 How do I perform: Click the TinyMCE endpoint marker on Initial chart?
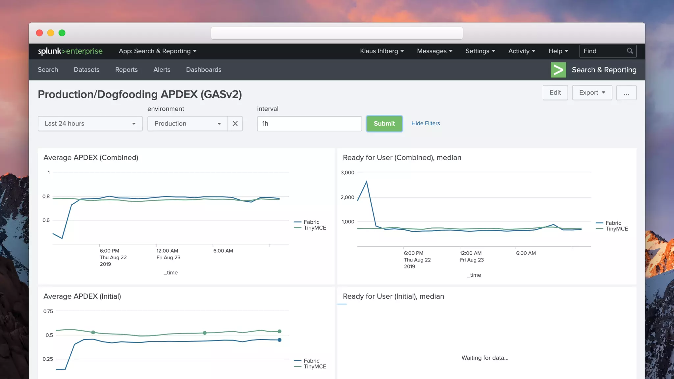[x=279, y=331]
